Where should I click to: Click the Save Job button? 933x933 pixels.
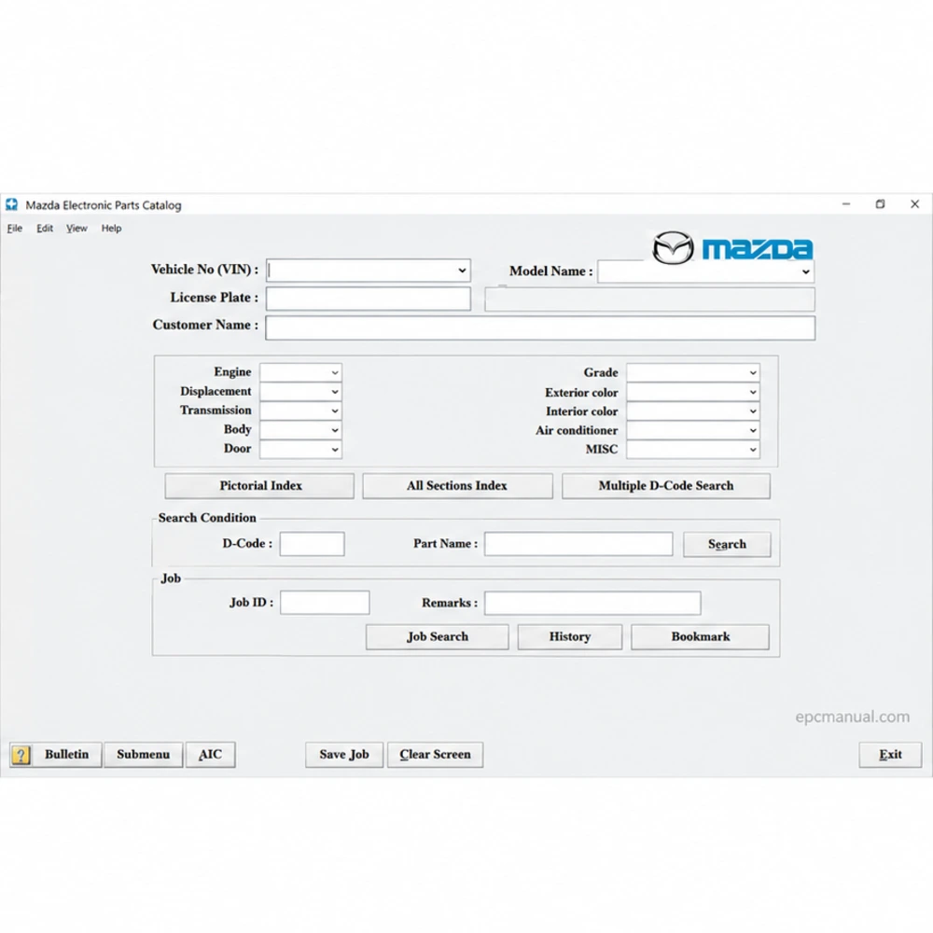pos(344,755)
